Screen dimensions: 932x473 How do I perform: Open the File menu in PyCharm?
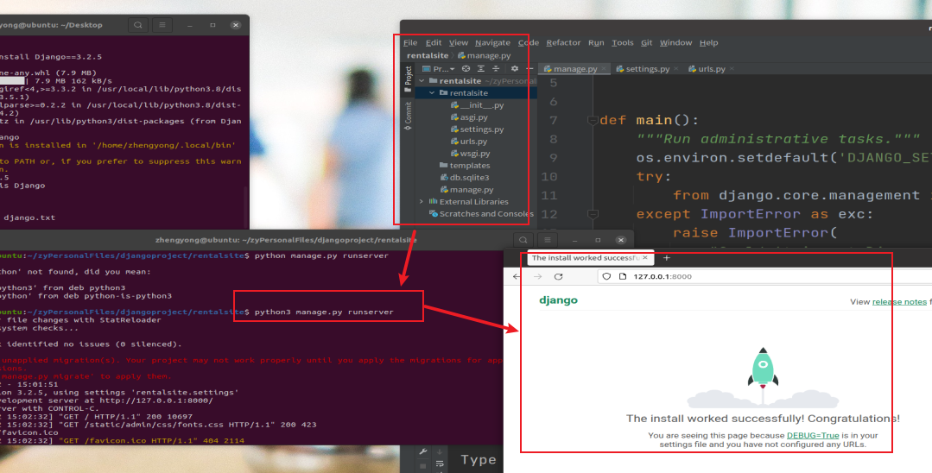410,43
